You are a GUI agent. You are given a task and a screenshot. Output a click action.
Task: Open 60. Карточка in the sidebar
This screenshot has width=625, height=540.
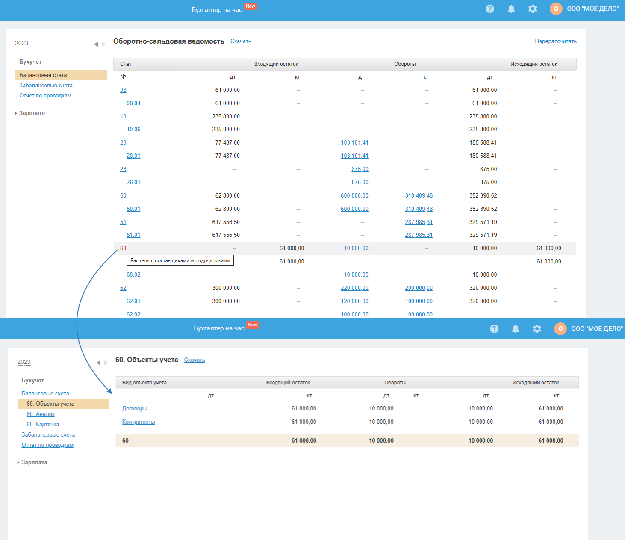[x=43, y=425]
